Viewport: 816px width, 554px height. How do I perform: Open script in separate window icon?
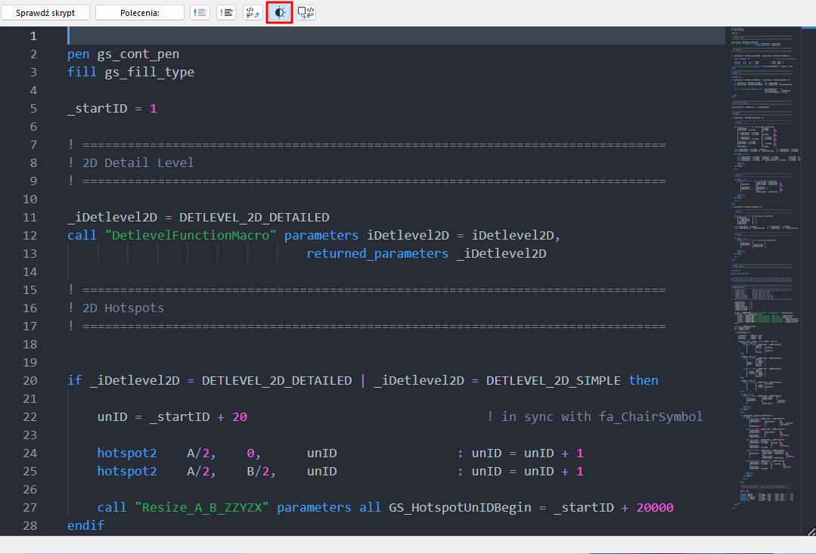306,13
